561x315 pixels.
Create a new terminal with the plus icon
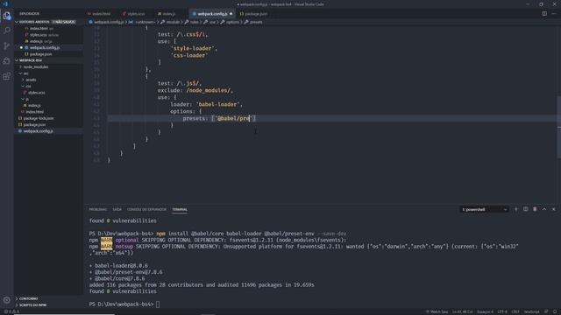(516, 209)
